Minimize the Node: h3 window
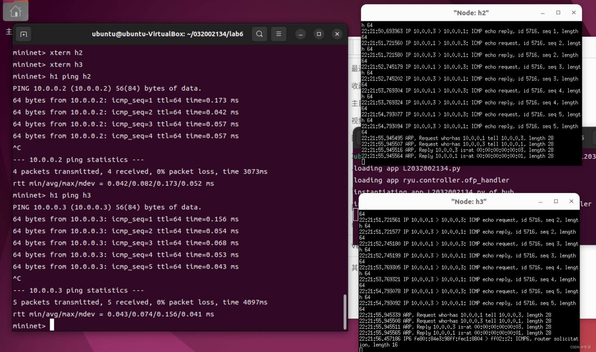 pyautogui.click(x=540, y=201)
